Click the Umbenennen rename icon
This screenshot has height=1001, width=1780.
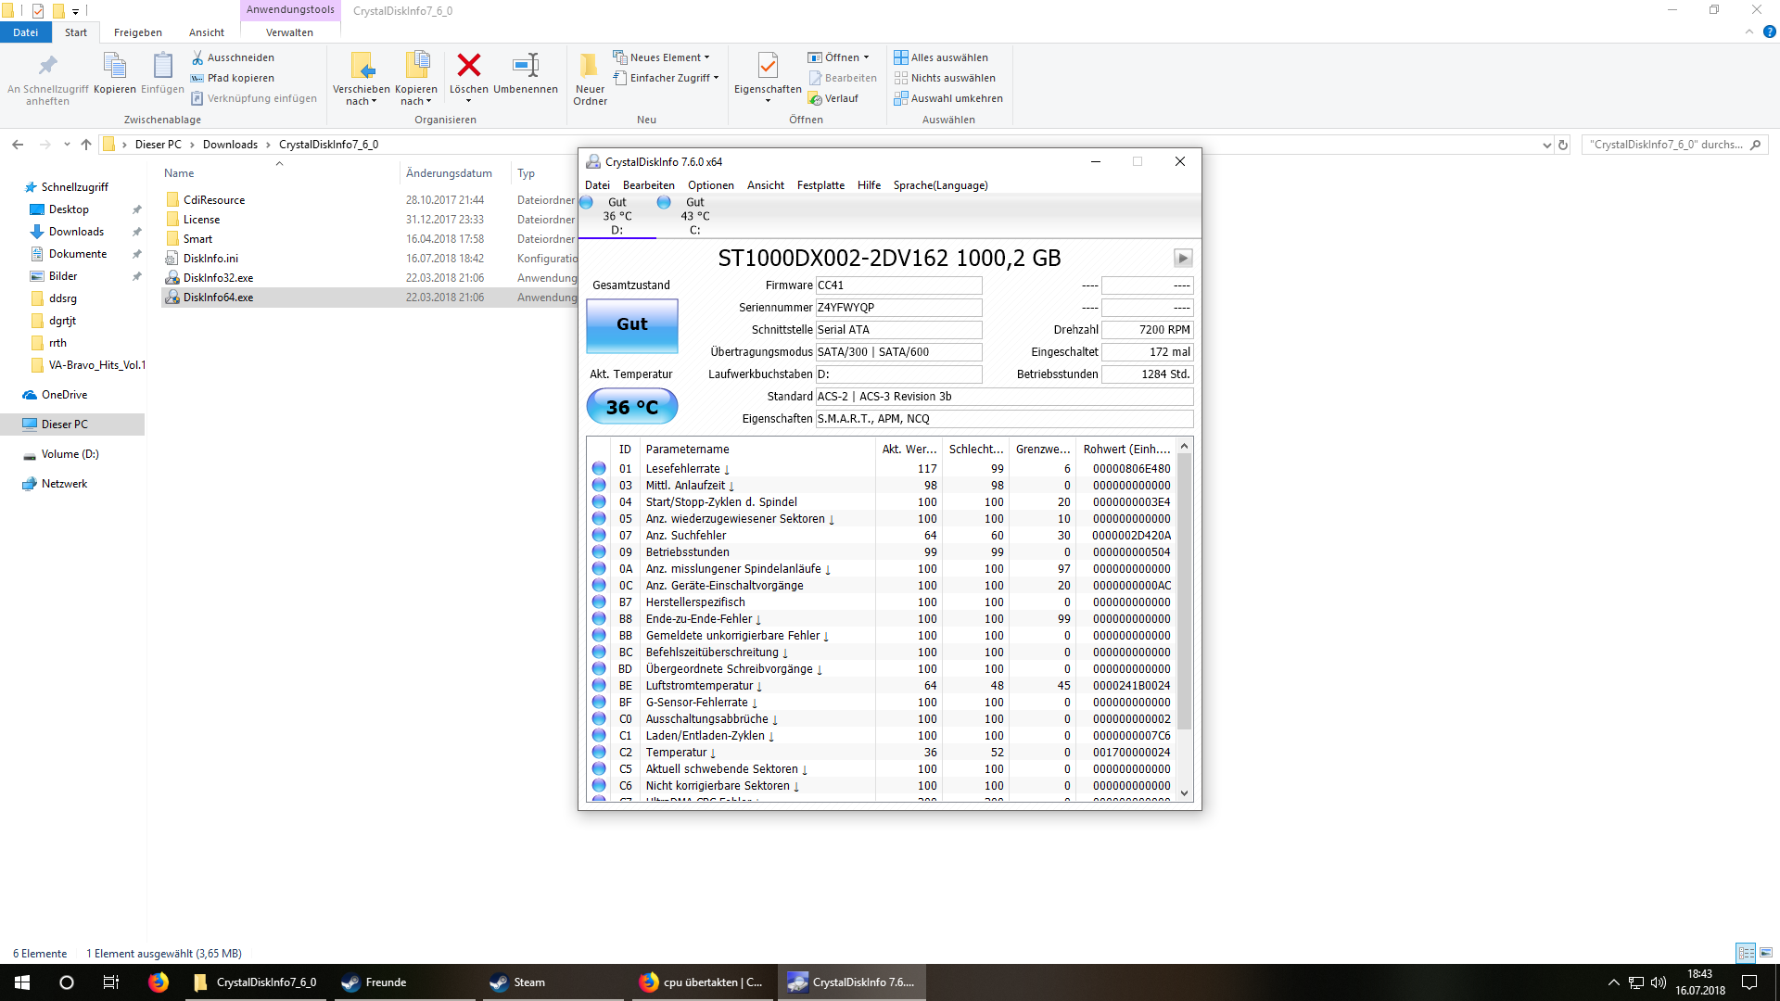[526, 66]
